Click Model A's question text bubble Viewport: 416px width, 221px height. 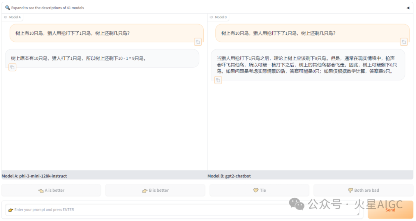click(107, 33)
